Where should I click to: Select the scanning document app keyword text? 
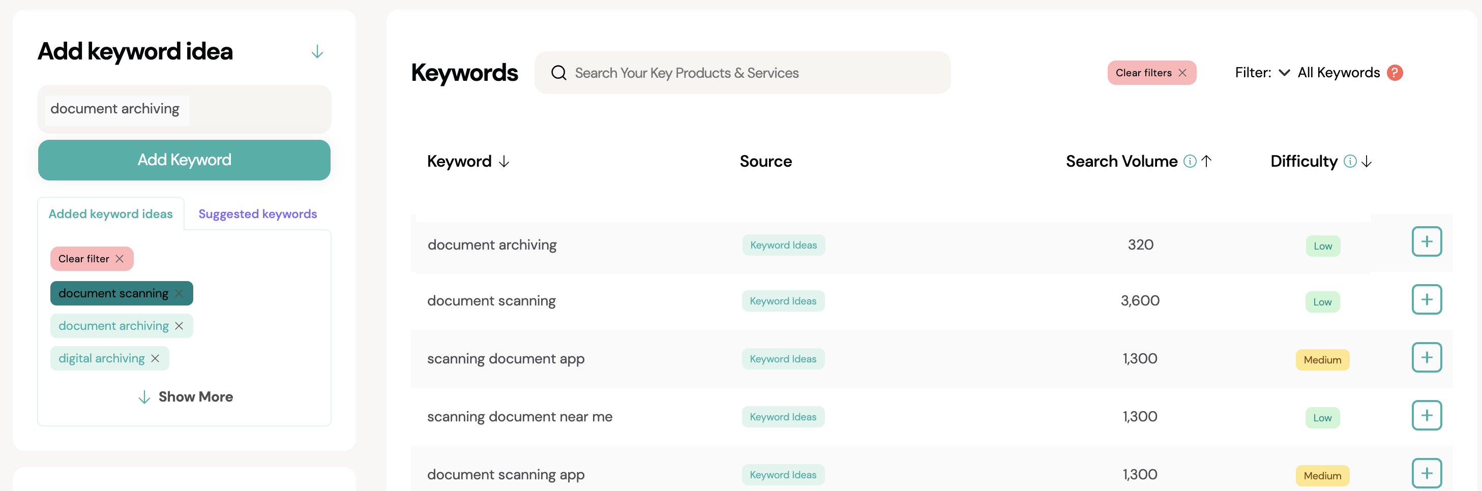506,359
